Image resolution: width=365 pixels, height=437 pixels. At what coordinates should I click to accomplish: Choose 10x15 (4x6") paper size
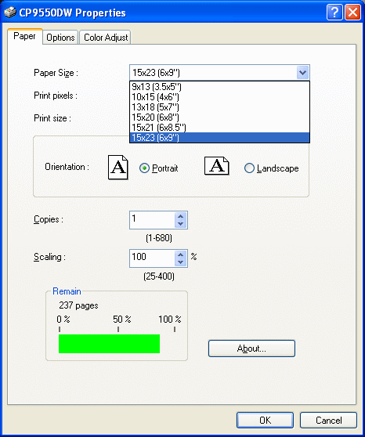pyautogui.click(x=219, y=97)
